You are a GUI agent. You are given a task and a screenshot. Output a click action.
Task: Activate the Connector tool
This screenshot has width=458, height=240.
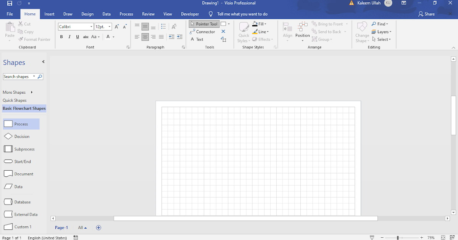pyautogui.click(x=203, y=32)
